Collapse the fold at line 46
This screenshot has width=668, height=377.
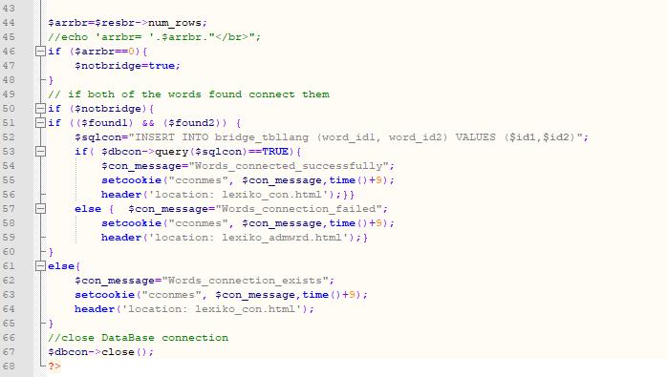click(x=40, y=52)
